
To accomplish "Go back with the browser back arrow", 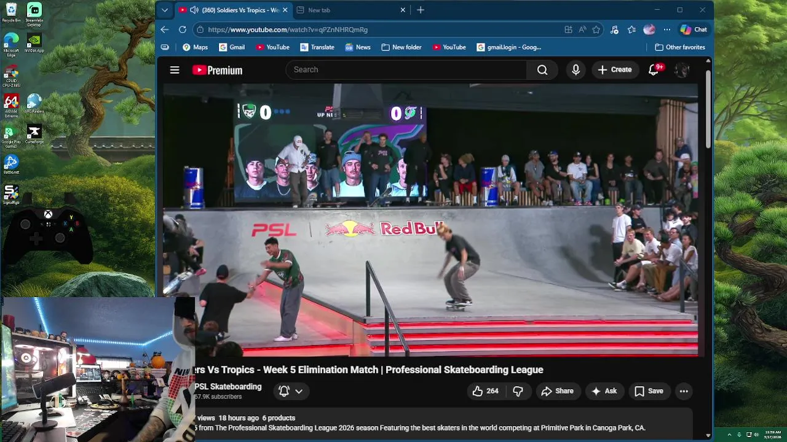I will [165, 29].
